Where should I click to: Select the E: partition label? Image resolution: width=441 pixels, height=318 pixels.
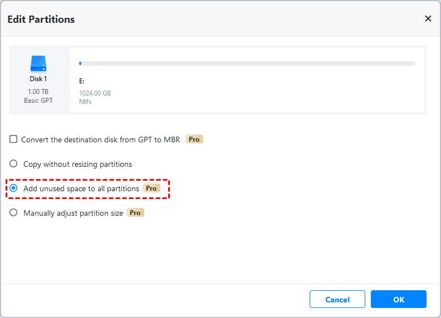point(82,81)
